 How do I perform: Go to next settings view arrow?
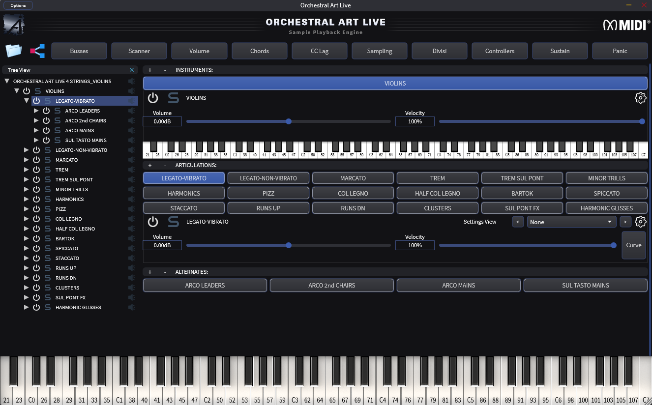[625, 222]
